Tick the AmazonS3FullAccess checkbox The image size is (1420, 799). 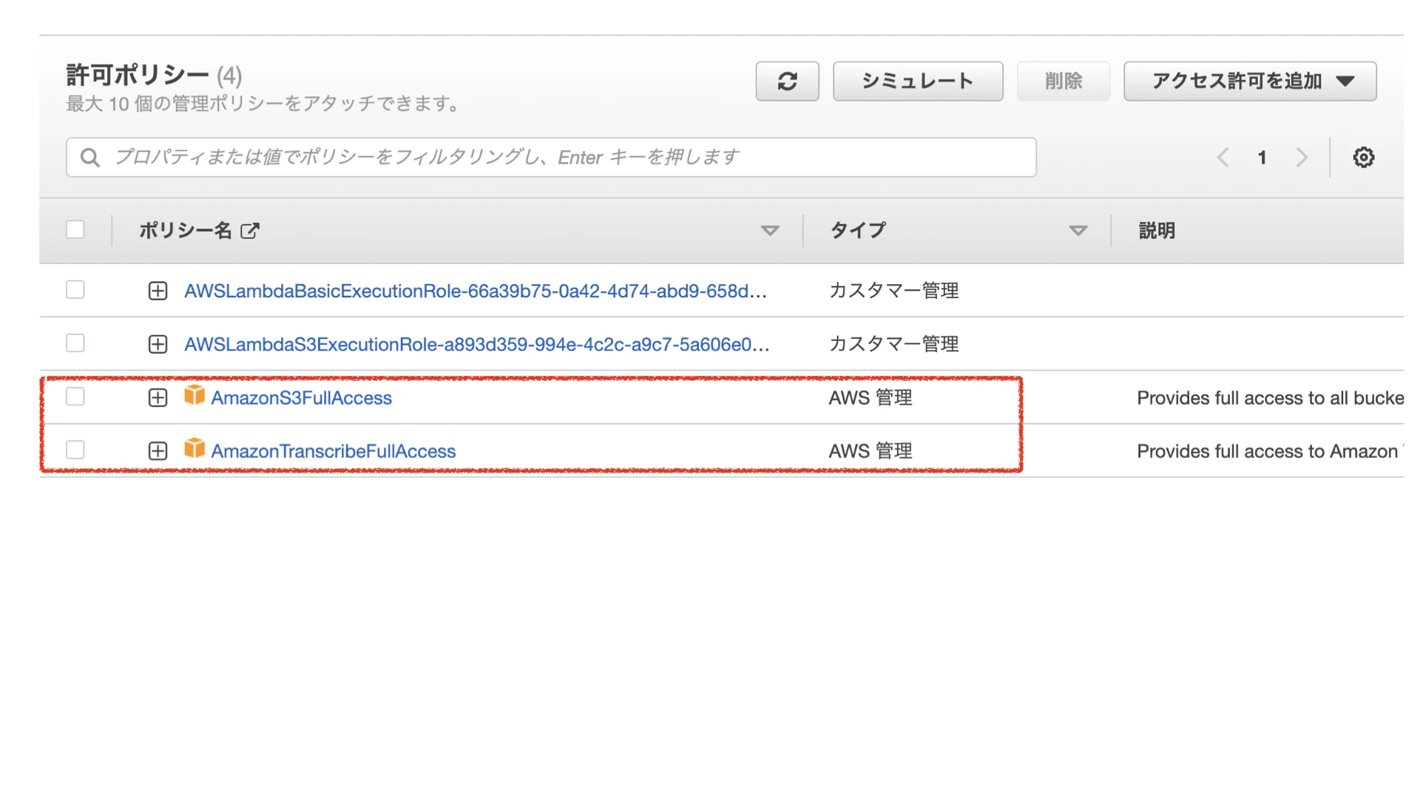coord(75,397)
